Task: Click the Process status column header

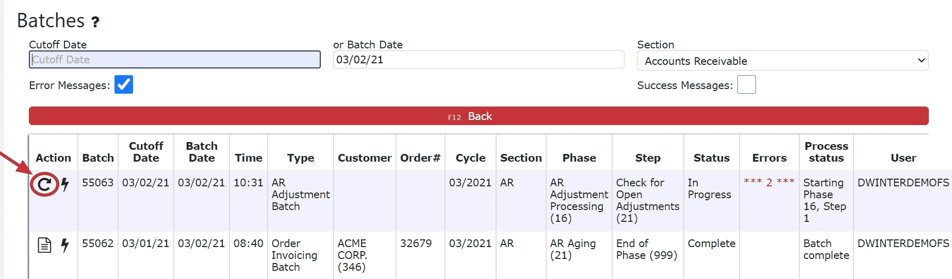Action: pyautogui.click(x=826, y=152)
